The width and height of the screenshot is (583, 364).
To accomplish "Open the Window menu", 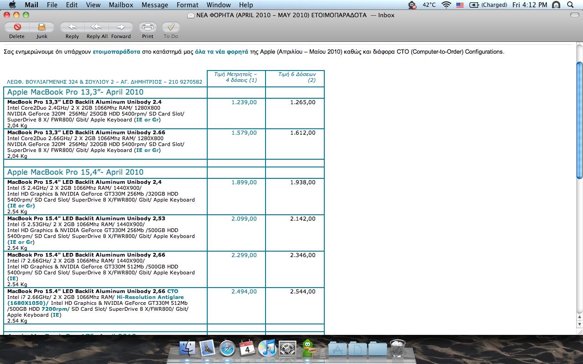I will pyautogui.click(x=219, y=5).
